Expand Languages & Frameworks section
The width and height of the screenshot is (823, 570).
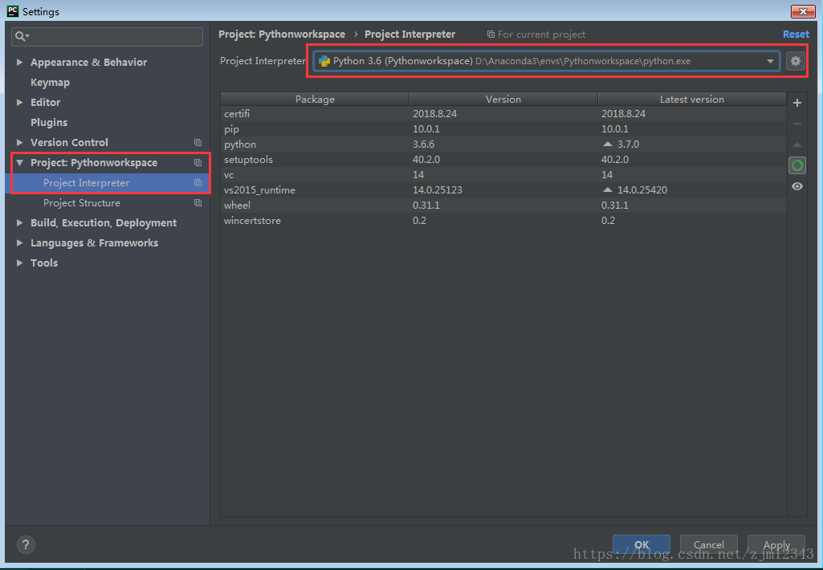point(19,242)
